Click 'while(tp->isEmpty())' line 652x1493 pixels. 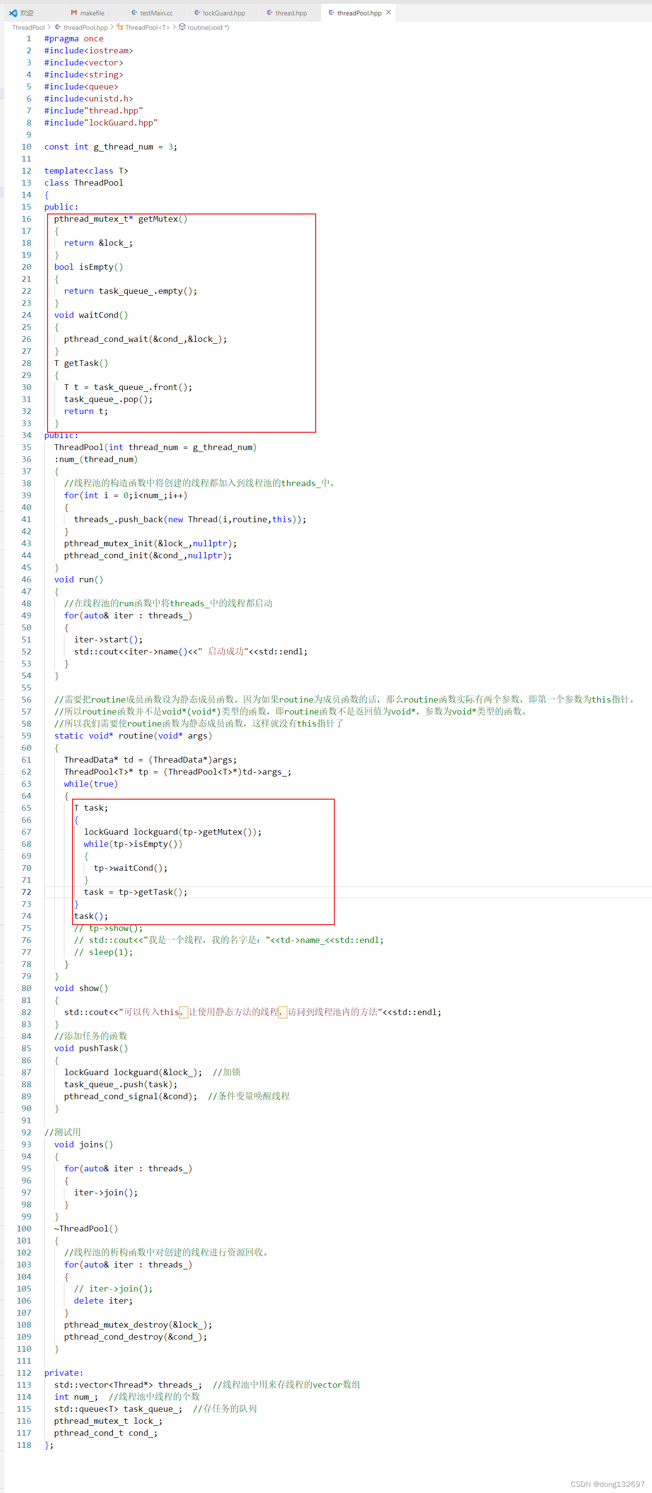133,844
